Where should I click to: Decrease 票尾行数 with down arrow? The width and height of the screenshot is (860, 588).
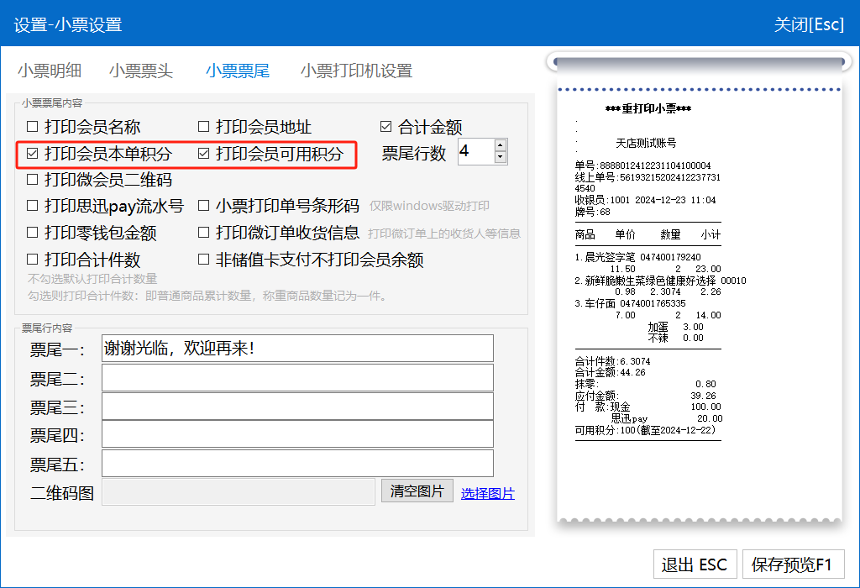click(501, 158)
